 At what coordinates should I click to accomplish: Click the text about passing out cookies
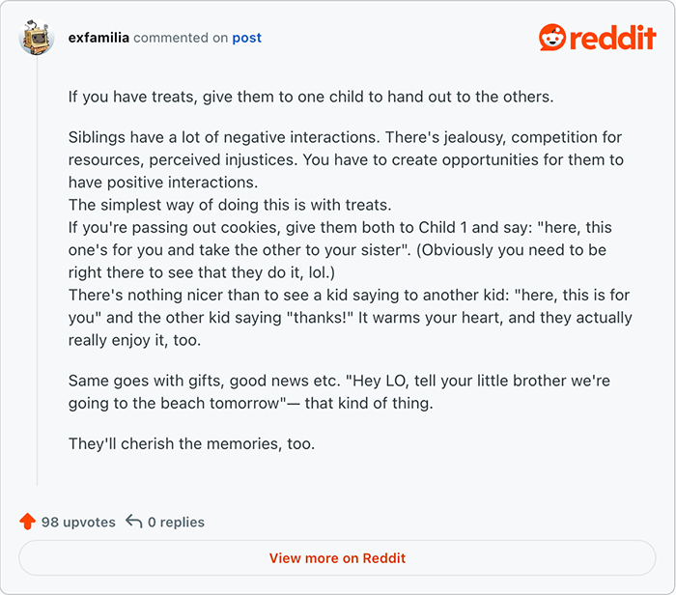click(x=340, y=250)
